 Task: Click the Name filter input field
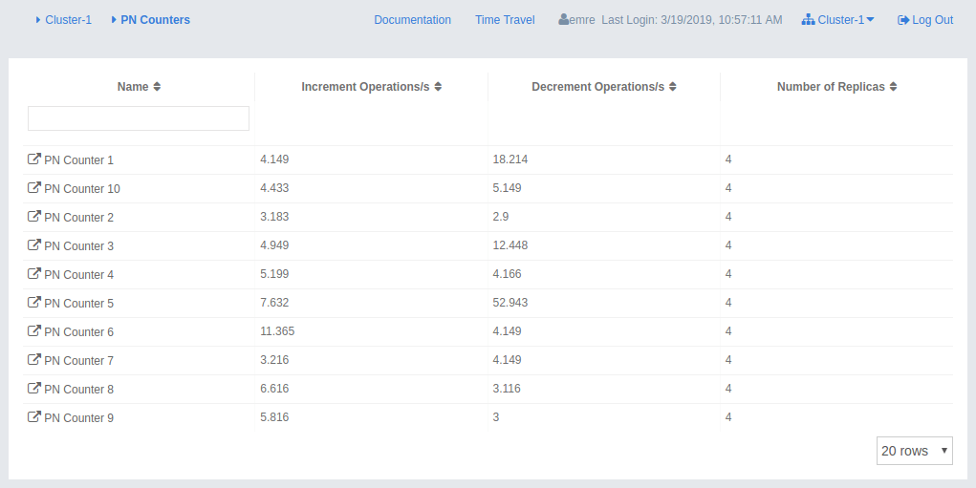(139, 118)
